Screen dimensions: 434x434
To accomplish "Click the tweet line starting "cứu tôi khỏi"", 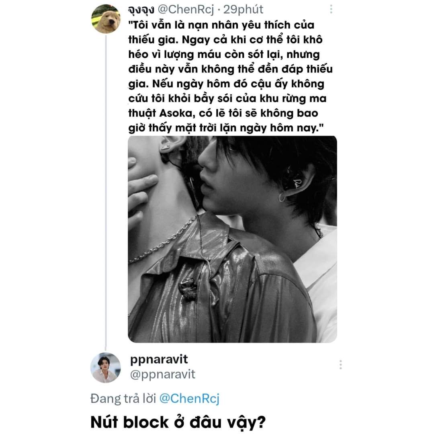I will [227, 98].
